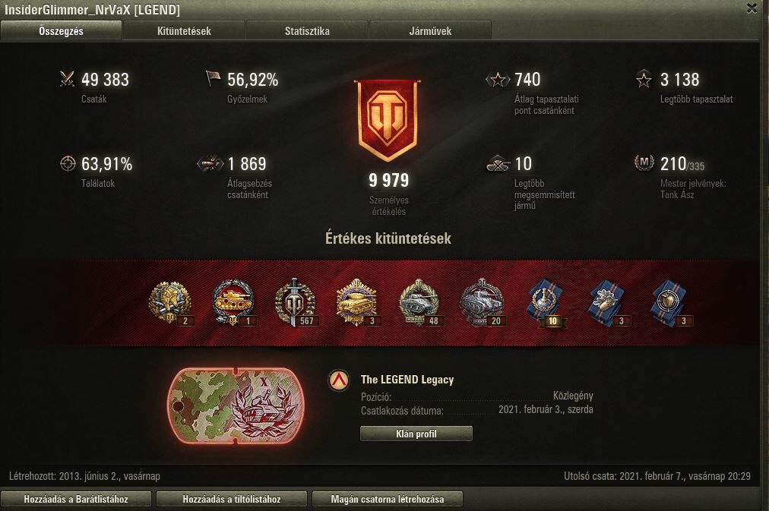
Task: Click the silver tank medal with count 20
Action: 482,302
